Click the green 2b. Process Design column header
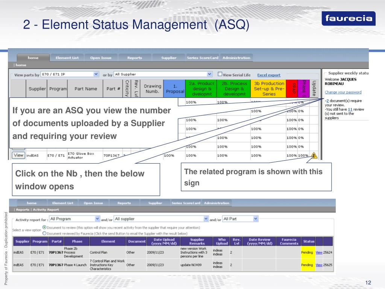The width and height of the screenshot is (385, 289). (x=234, y=89)
